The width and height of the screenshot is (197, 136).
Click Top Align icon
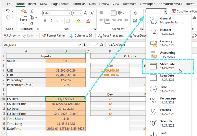point(101,12)
